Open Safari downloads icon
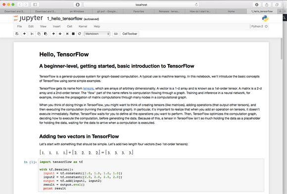This screenshot has height=194, width=287. 257,4
